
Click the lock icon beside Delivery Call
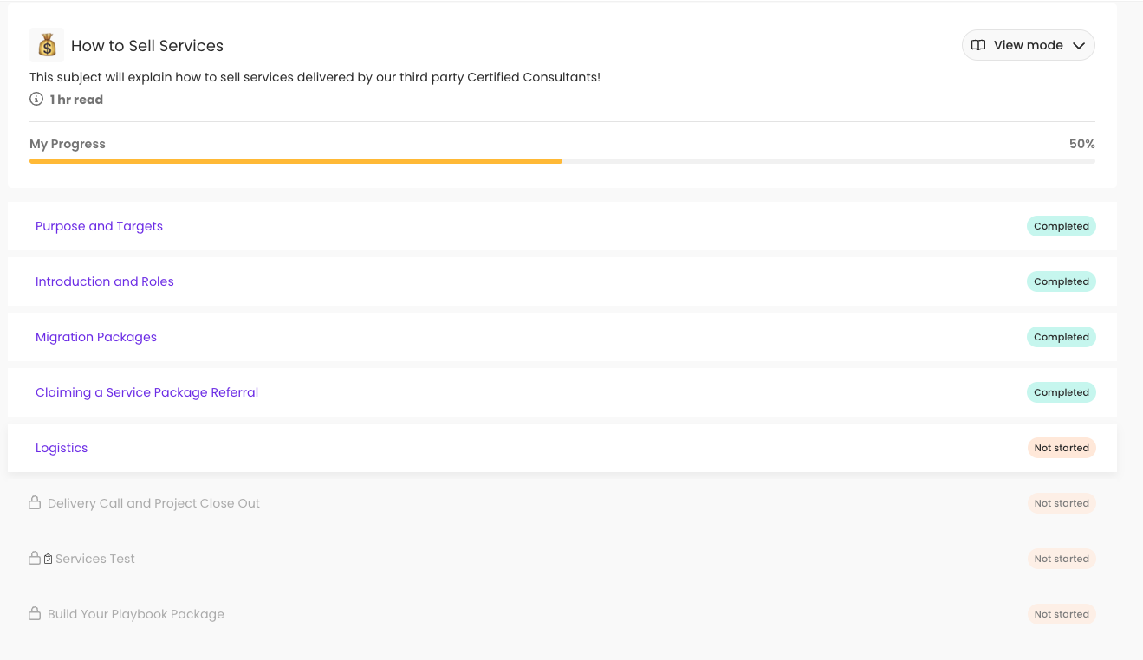[x=35, y=503]
